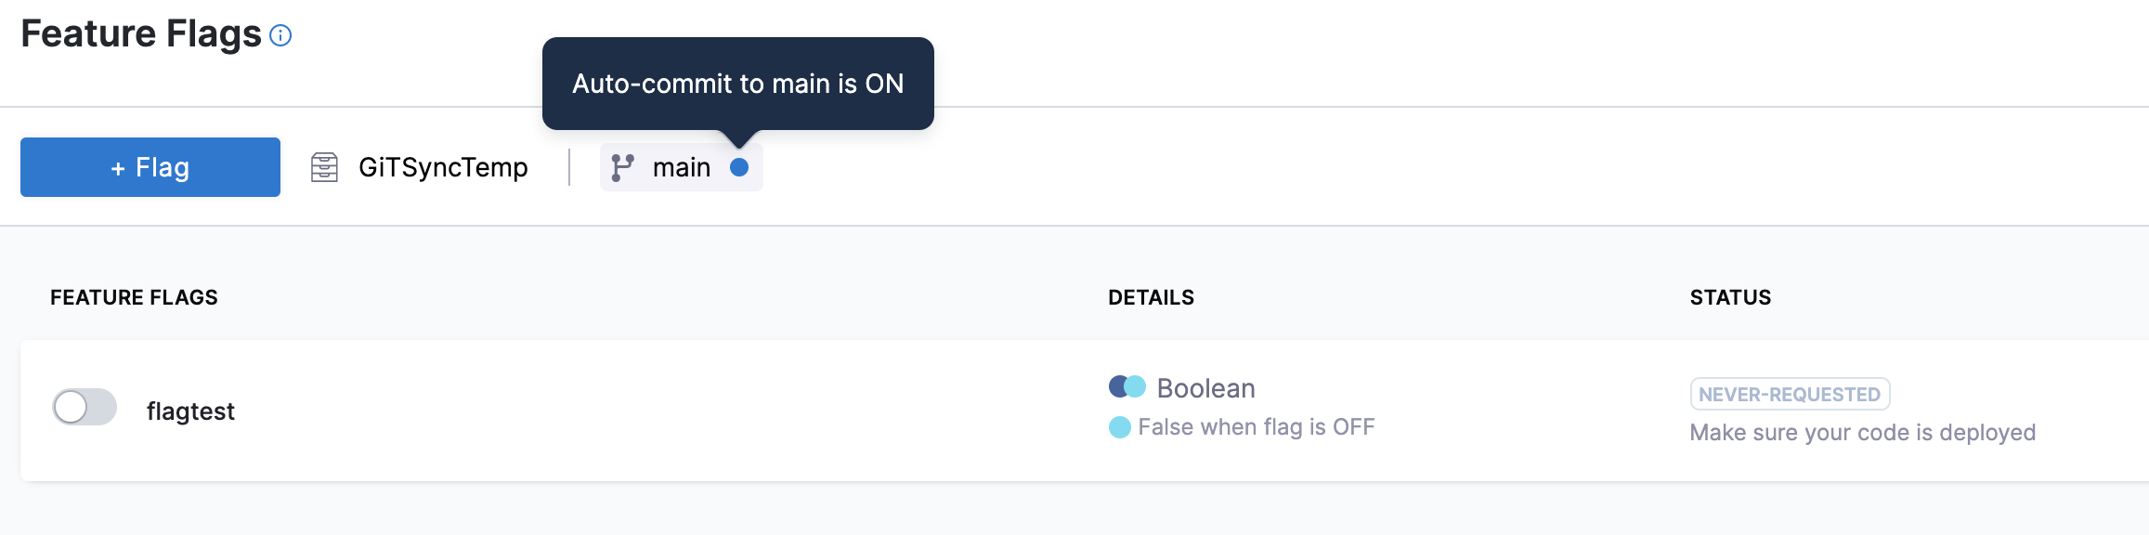Open the main branch selector
The height and width of the screenshot is (535, 2149).
tap(681, 167)
